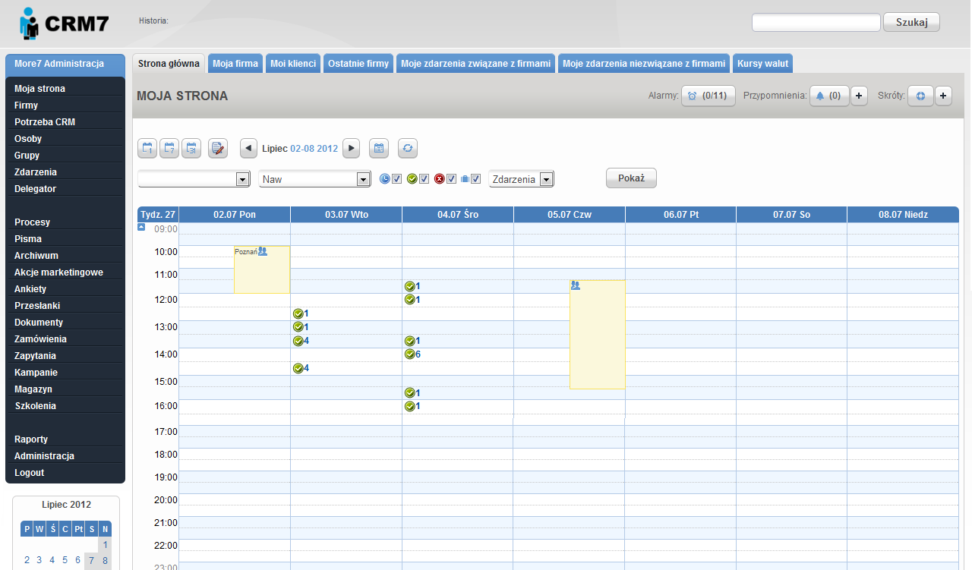Uncheck the briefcase filter checkbox
Screen dimensions: 972x570
[476, 179]
